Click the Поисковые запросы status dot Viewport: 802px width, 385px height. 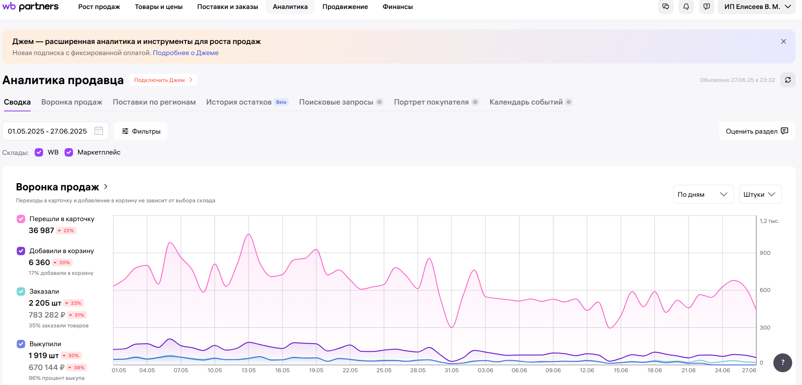[x=379, y=102]
